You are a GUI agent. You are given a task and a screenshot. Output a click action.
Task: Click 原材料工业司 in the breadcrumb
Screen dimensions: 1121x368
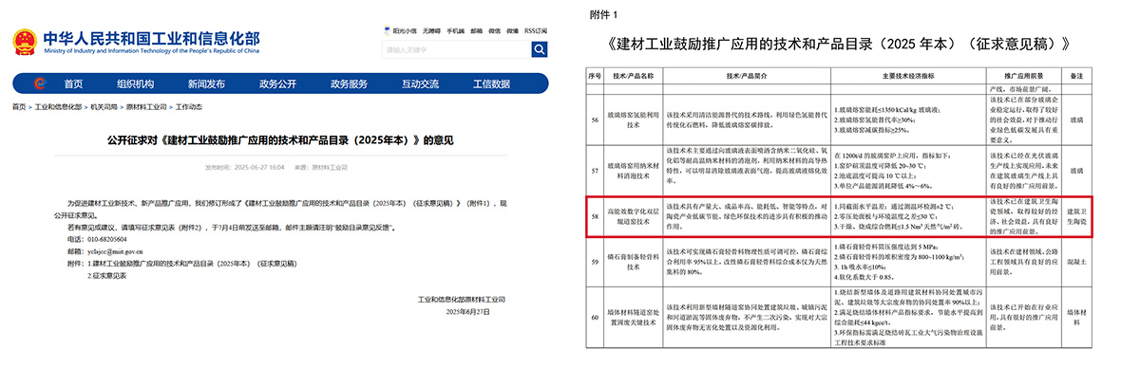[146, 107]
